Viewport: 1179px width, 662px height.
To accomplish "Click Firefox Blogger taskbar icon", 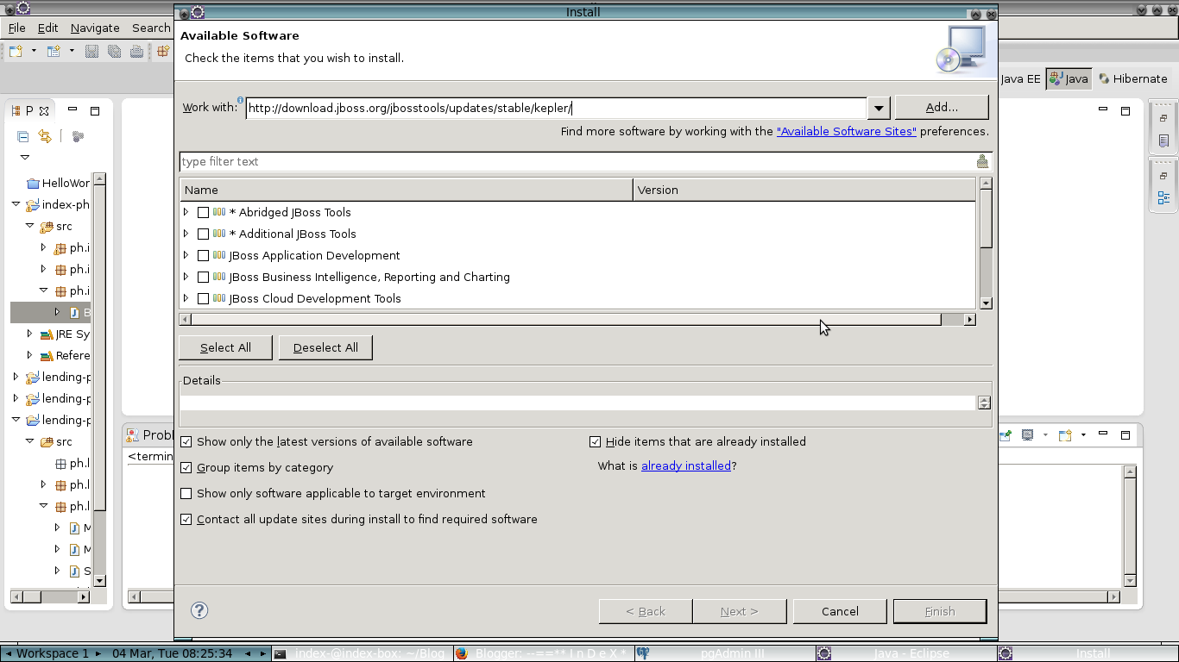I will tap(461, 654).
